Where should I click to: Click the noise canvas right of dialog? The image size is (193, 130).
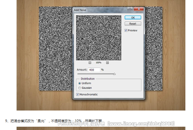(x=154, y=49)
